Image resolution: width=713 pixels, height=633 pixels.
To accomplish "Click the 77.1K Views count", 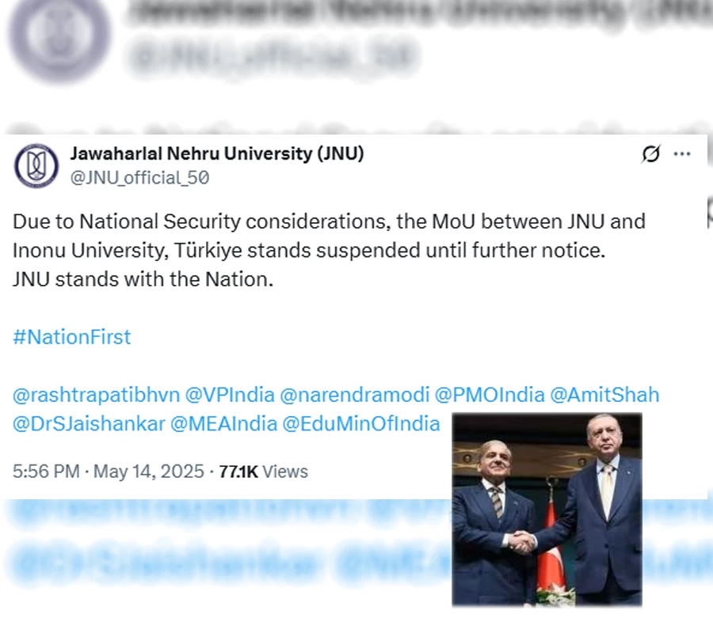I will pos(263,472).
